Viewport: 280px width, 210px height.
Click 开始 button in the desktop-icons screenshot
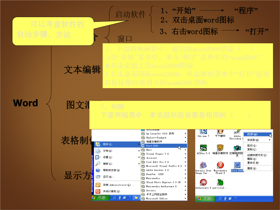click(205, 199)
